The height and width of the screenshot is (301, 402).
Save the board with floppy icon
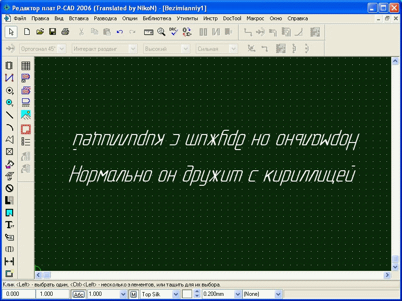[x=53, y=32]
